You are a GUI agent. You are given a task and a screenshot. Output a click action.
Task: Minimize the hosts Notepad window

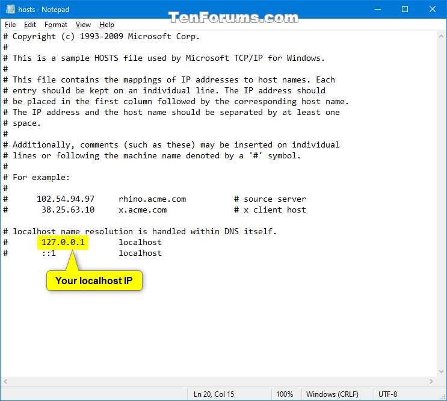tap(378, 10)
